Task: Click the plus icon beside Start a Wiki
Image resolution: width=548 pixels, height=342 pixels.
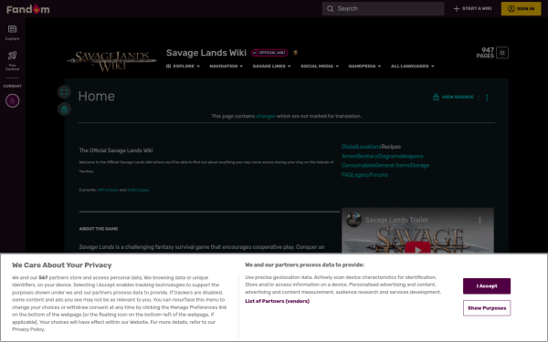Action: 456,9
